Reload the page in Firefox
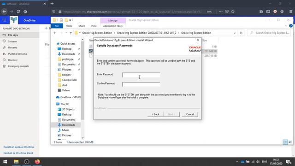The width and height of the screenshot is (295, 166). pos(18,12)
